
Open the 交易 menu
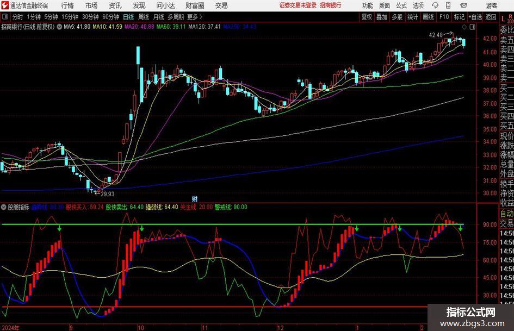221,5
